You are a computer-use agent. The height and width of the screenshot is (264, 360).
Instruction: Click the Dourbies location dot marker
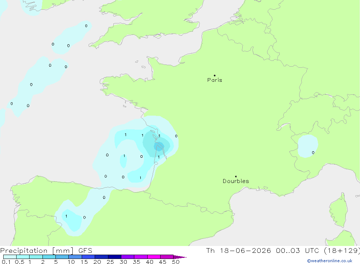click(x=236, y=176)
